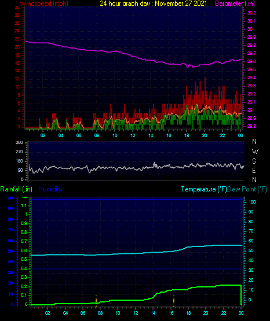Click hour 18 on the windspeed chart time axis

[187, 135]
